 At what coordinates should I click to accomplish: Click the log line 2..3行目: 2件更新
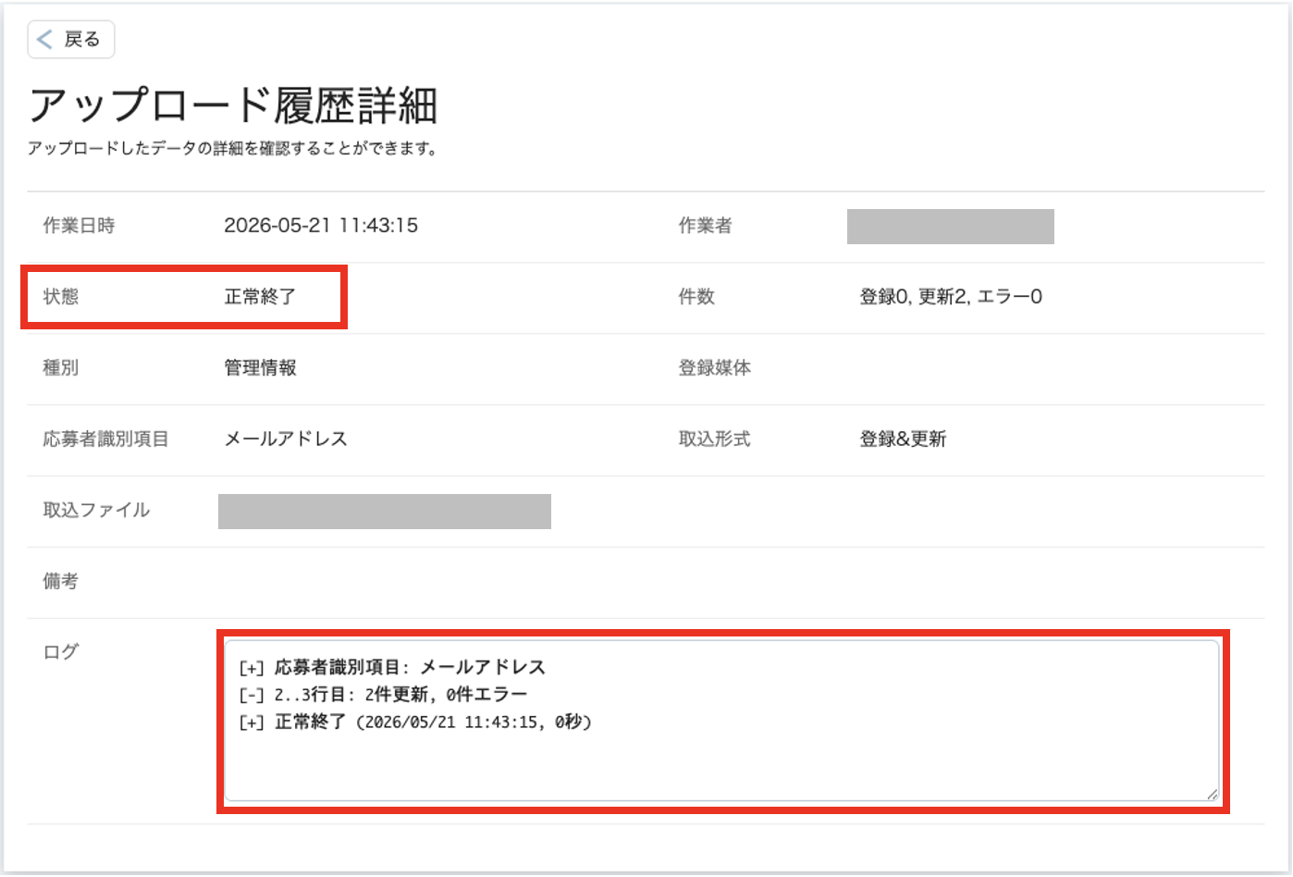click(383, 694)
